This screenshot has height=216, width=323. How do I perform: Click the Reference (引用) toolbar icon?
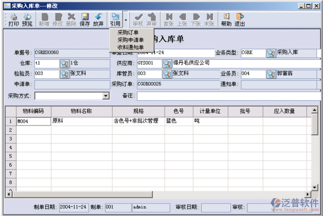coord(115,19)
